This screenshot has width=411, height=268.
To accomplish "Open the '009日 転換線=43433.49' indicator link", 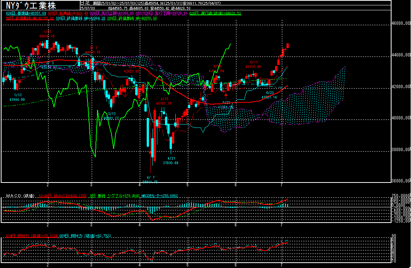I will (68, 13).
